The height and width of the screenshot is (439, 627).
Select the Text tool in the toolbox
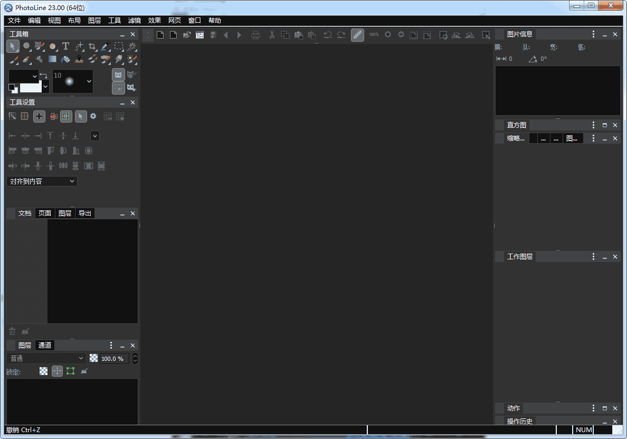tap(65, 46)
